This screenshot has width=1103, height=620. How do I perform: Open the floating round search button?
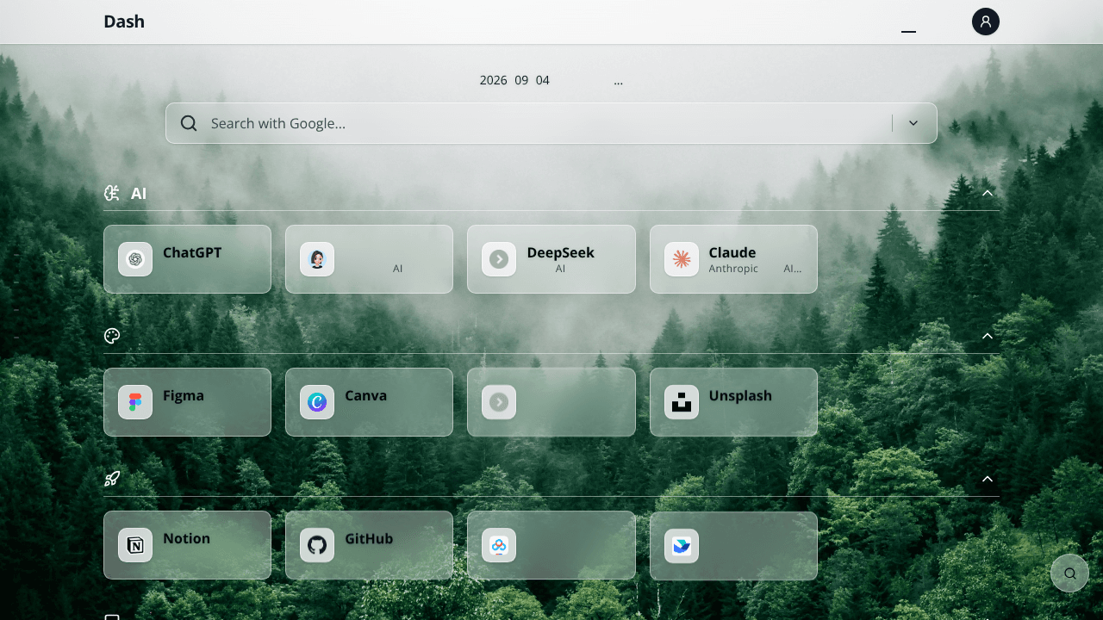pyautogui.click(x=1070, y=573)
